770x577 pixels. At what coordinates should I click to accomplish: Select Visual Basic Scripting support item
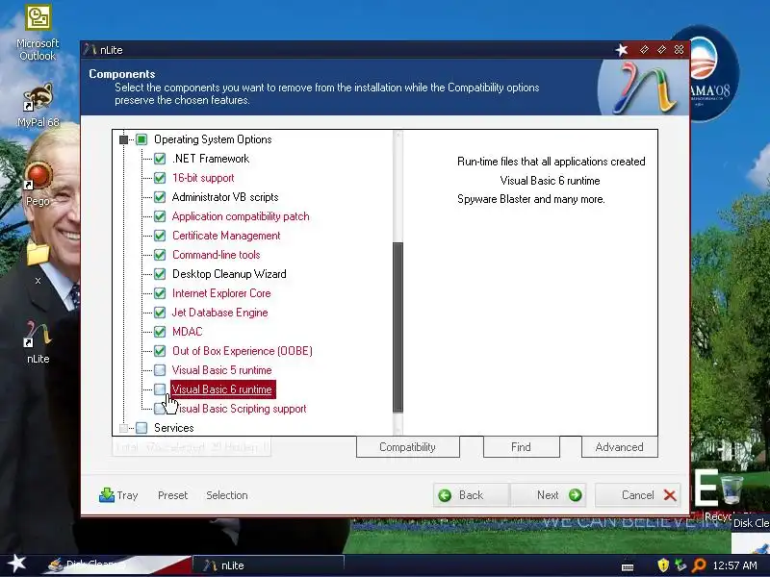click(x=241, y=408)
